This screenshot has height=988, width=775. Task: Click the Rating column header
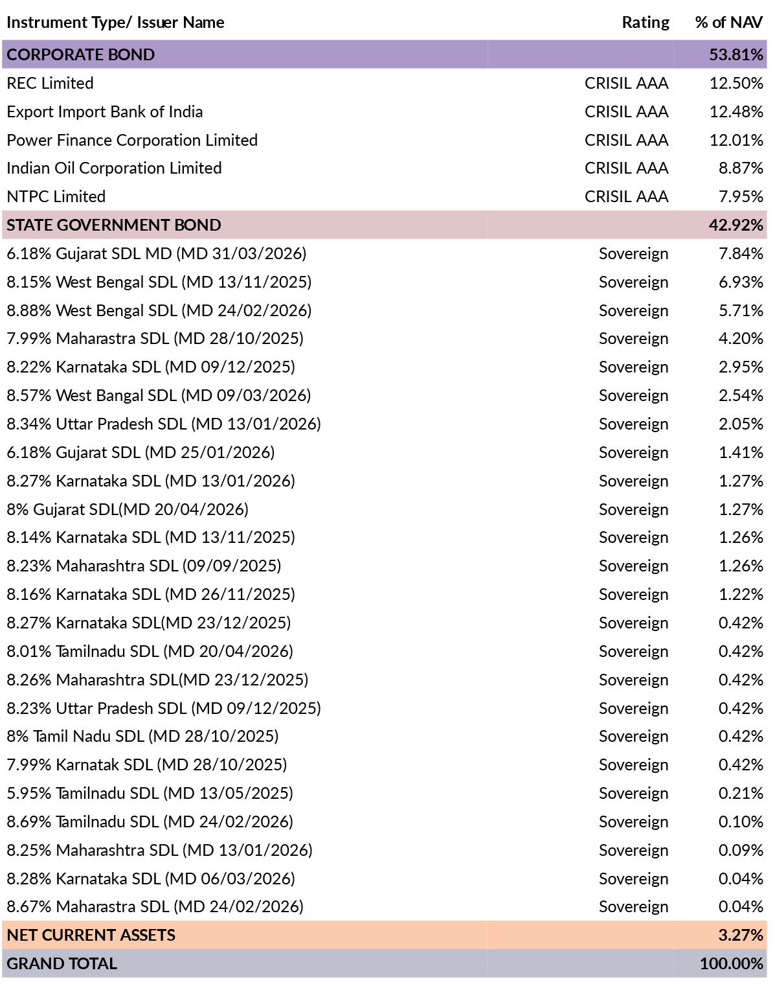pyautogui.click(x=646, y=23)
